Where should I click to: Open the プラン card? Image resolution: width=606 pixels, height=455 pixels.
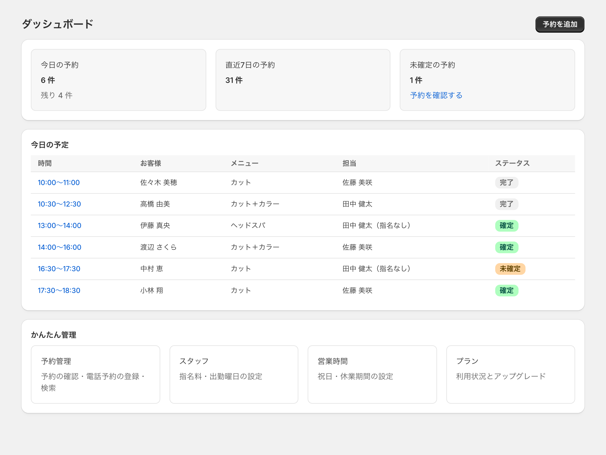click(x=510, y=374)
